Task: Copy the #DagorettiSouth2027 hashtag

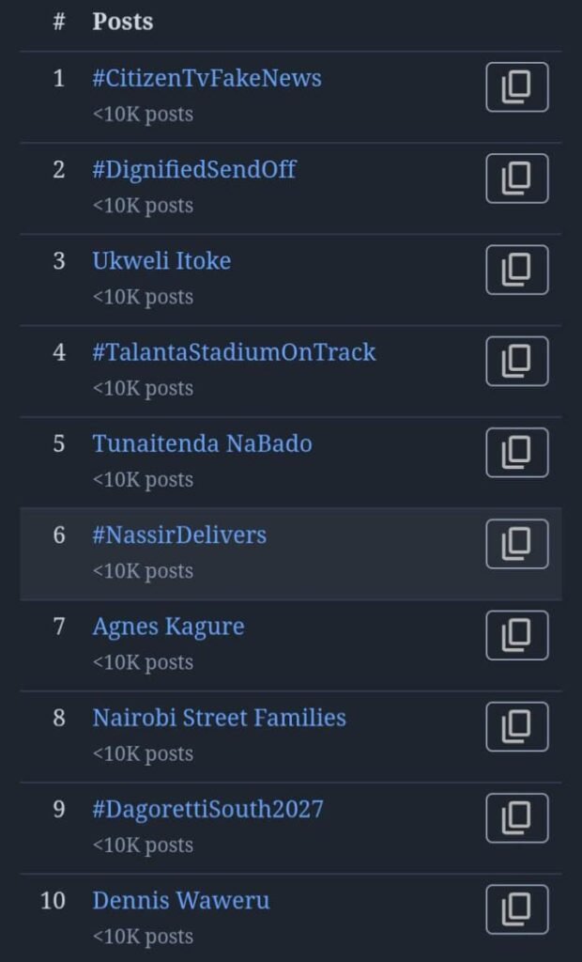Action: [x=516, y=817]
